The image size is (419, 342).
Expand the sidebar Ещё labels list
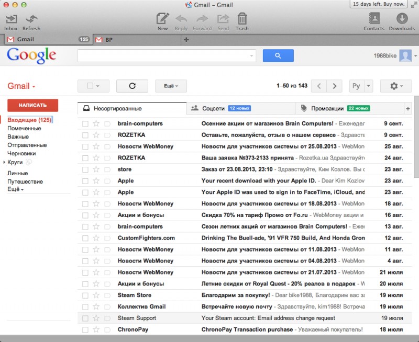(x=16, y=189)
